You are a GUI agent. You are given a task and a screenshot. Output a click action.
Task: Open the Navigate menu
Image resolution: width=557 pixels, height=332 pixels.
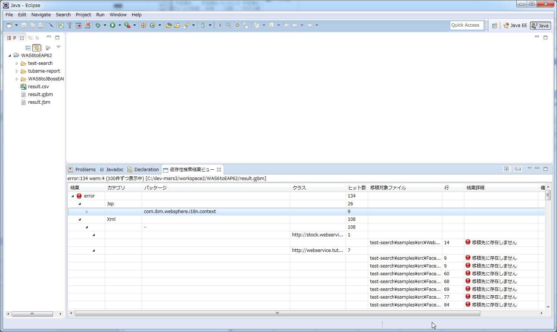tap(41, 14)
